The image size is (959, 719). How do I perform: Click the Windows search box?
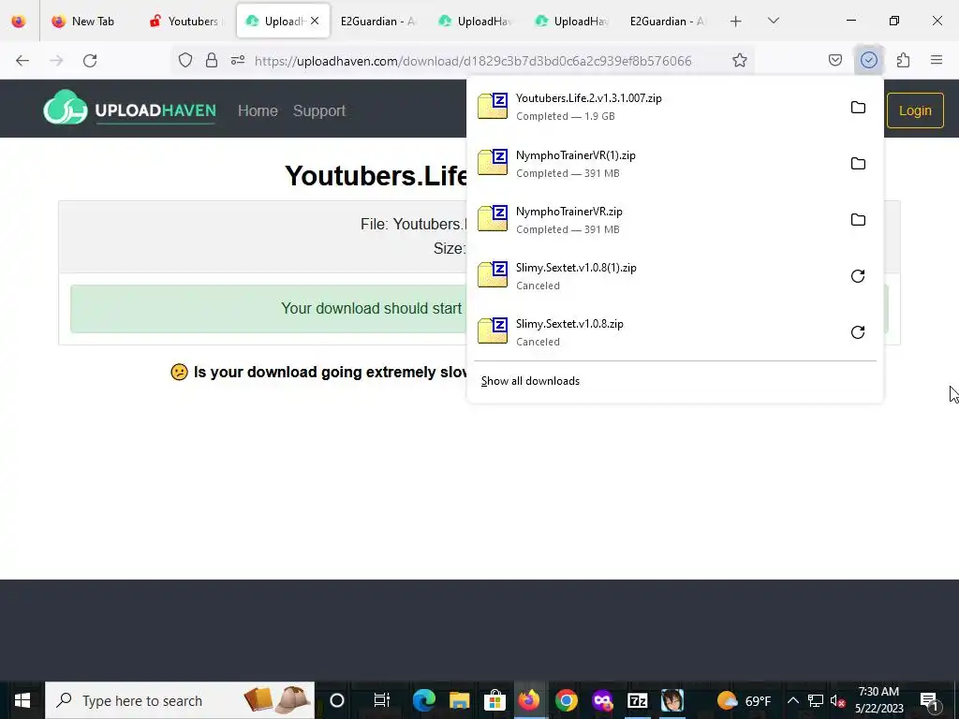point(180,700)
